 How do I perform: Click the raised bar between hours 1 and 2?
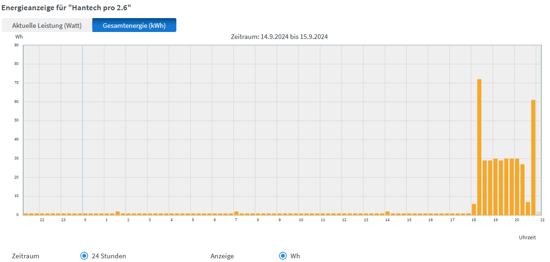click(x=118, y=213)
